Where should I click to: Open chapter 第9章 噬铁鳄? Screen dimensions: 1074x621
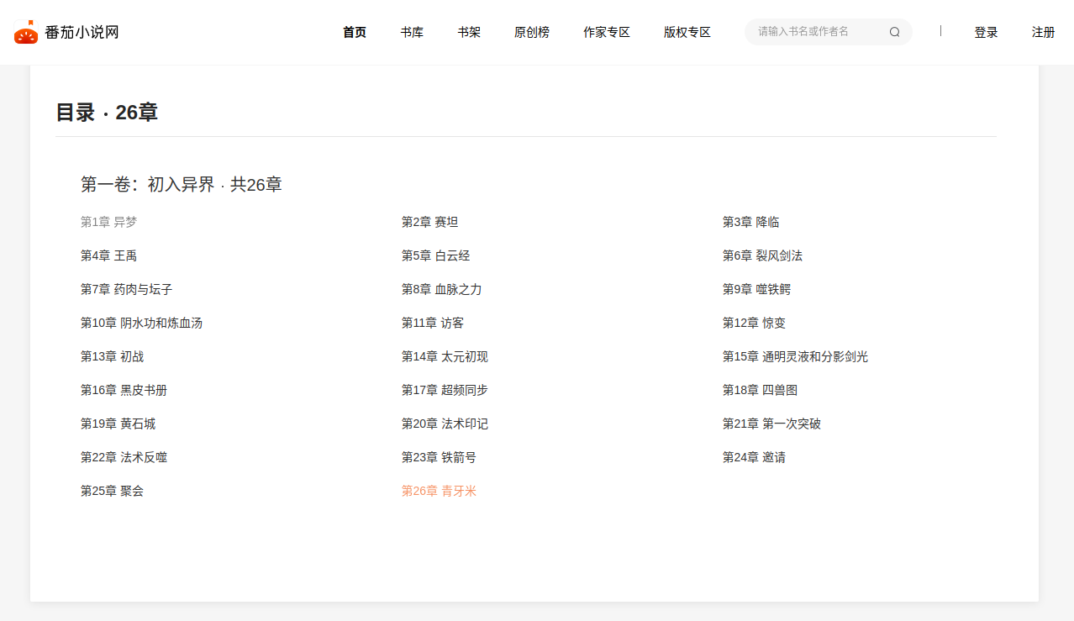(756, 289)
